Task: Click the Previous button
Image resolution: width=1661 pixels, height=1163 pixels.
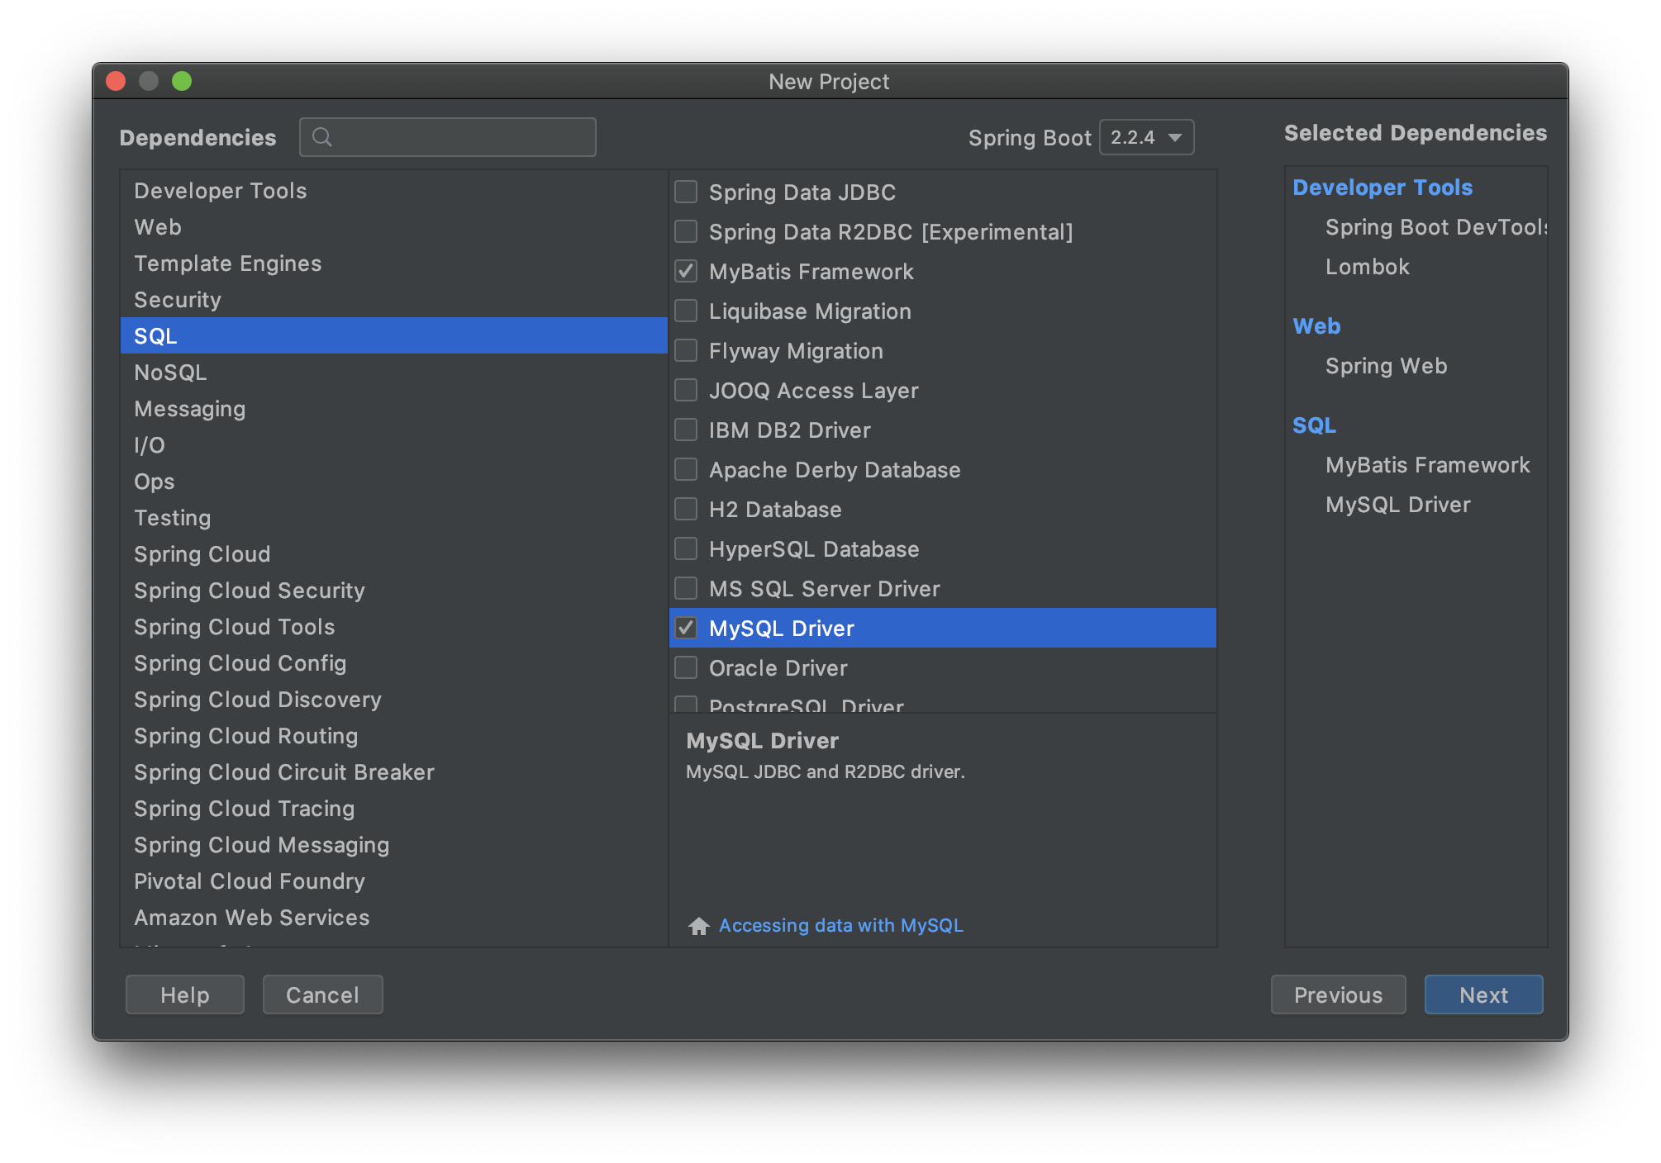Action: tap(1337, 994)
